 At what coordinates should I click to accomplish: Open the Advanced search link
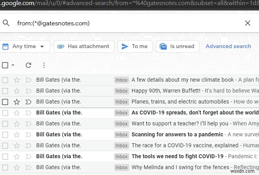[228, 46]
